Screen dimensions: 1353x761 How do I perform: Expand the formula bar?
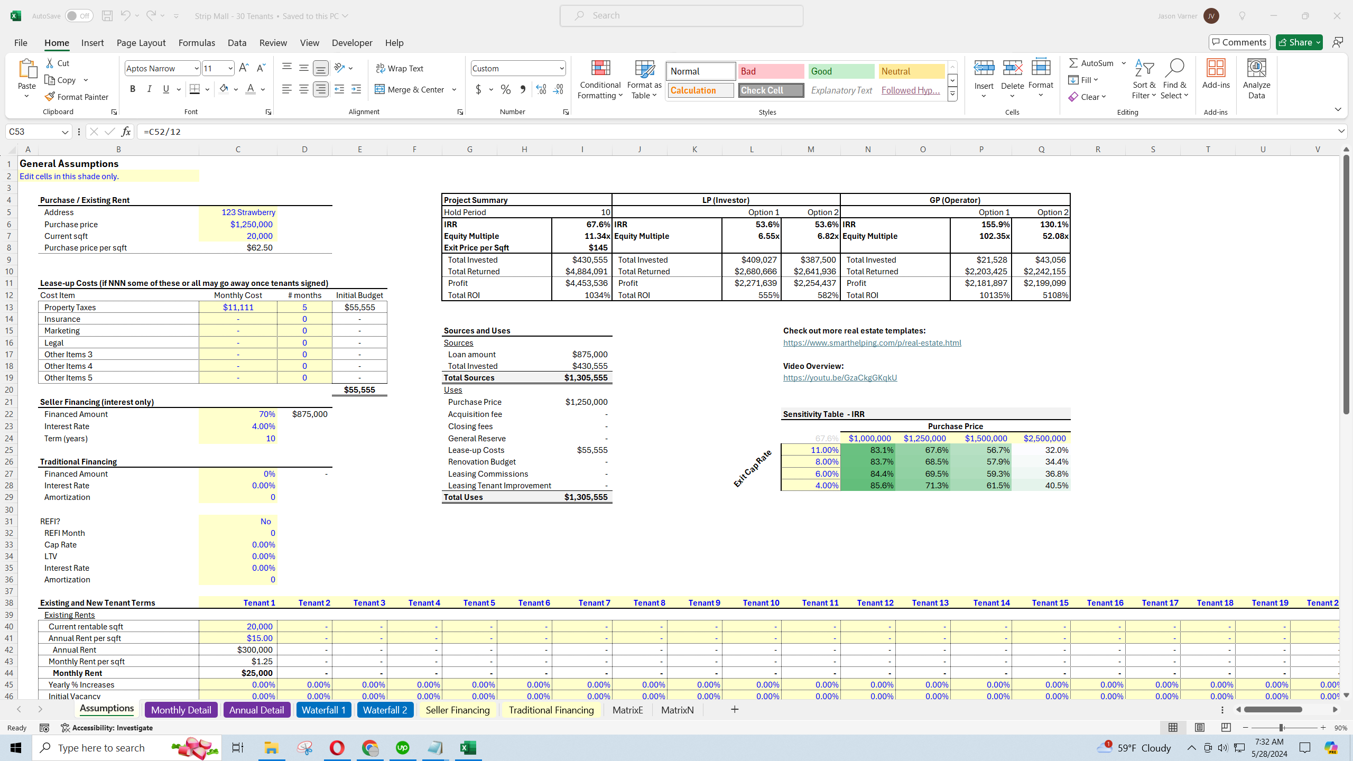click(x=1341, y=131)
